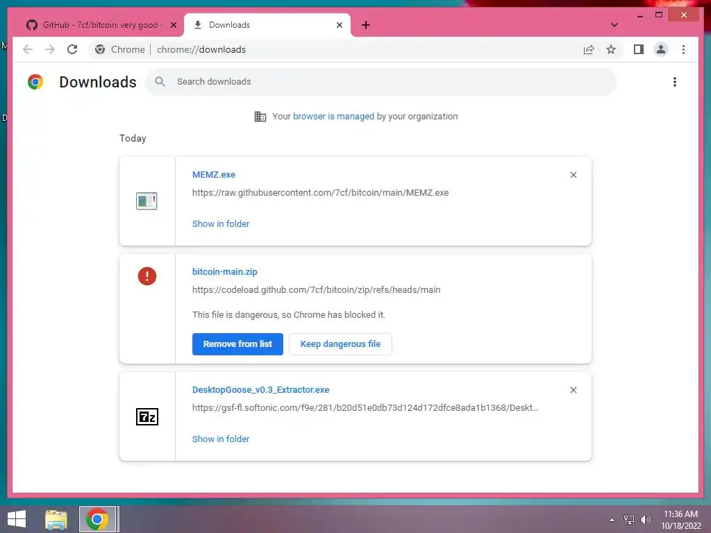Show MEMZ.exe in folder
The image size is (711, 533).
tap(221, 224)
